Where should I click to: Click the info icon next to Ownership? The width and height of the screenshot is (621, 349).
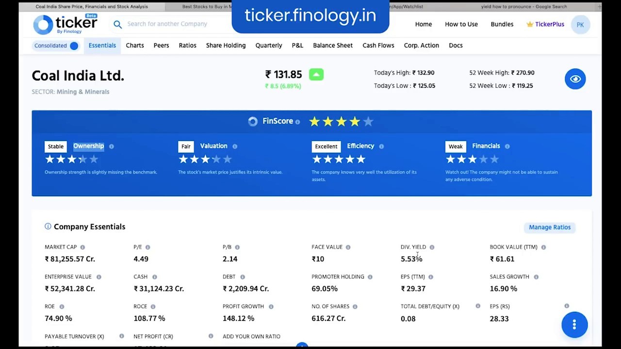[112, 146]
